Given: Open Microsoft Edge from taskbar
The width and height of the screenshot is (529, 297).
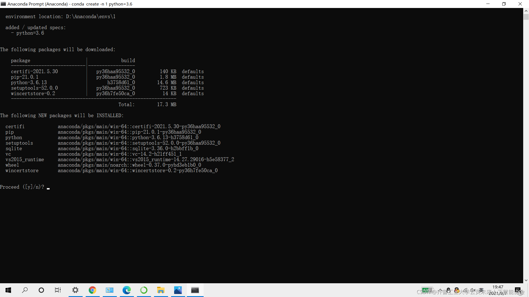Looking at the screenshot, I should 126,290.
